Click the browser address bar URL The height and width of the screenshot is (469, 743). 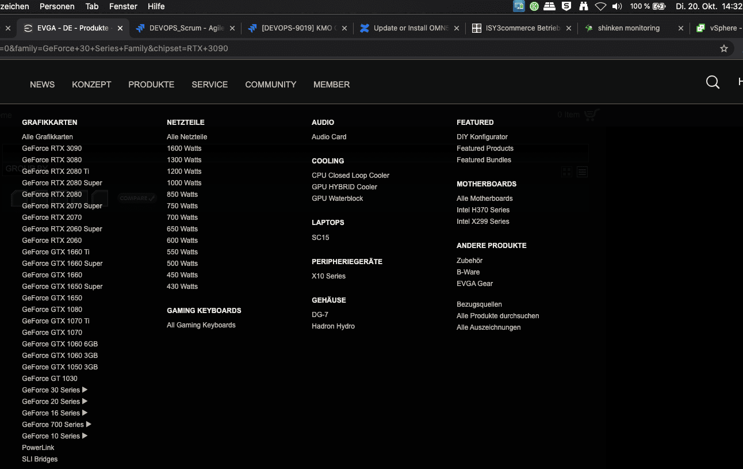(x=114, y=48)
